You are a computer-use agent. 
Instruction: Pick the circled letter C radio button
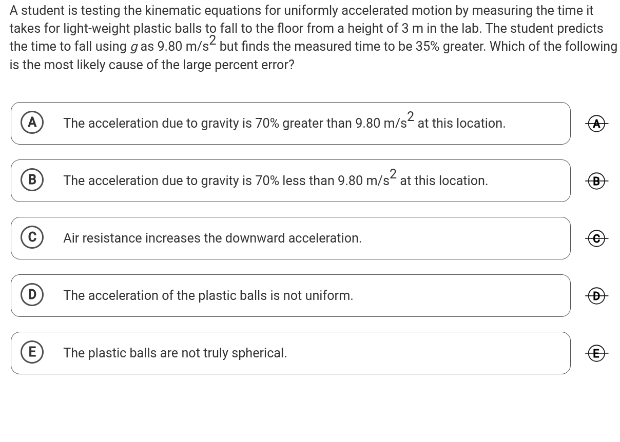pos(32,237)
